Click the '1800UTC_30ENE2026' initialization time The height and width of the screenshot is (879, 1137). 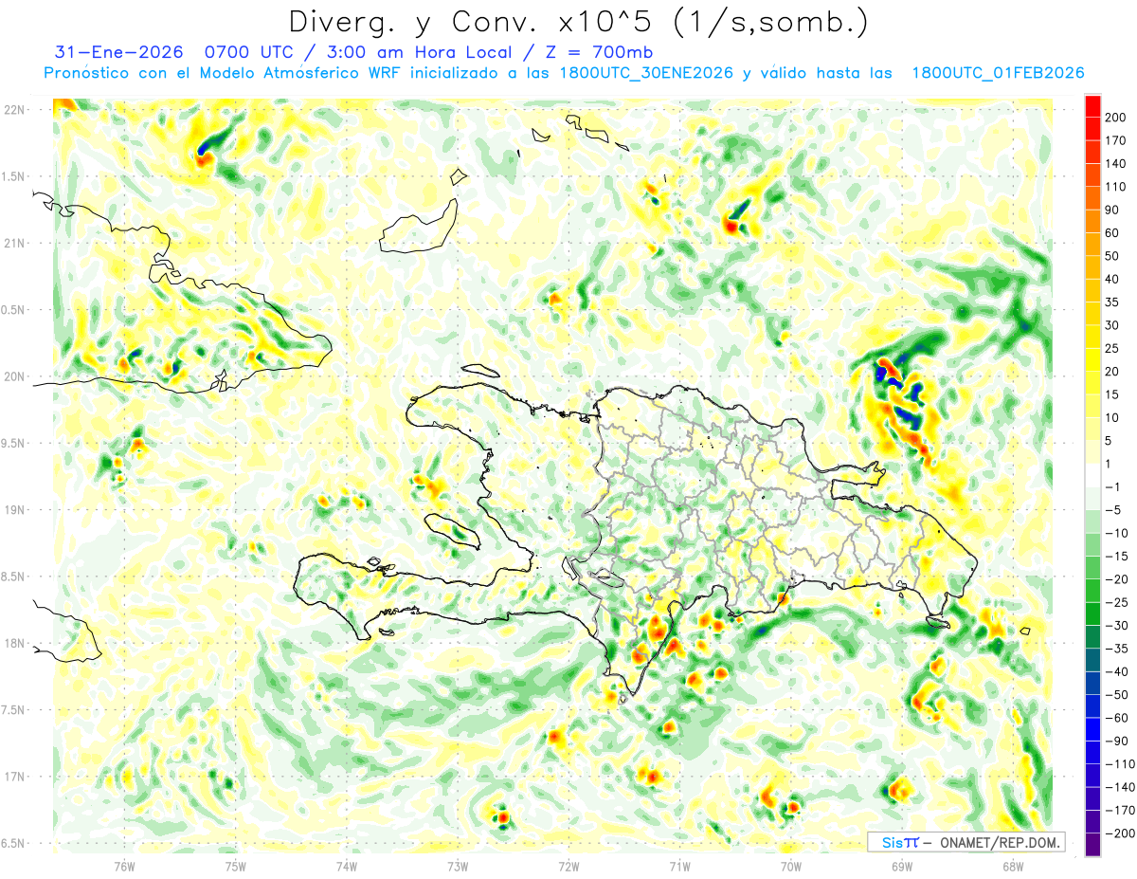pos(647,73)
